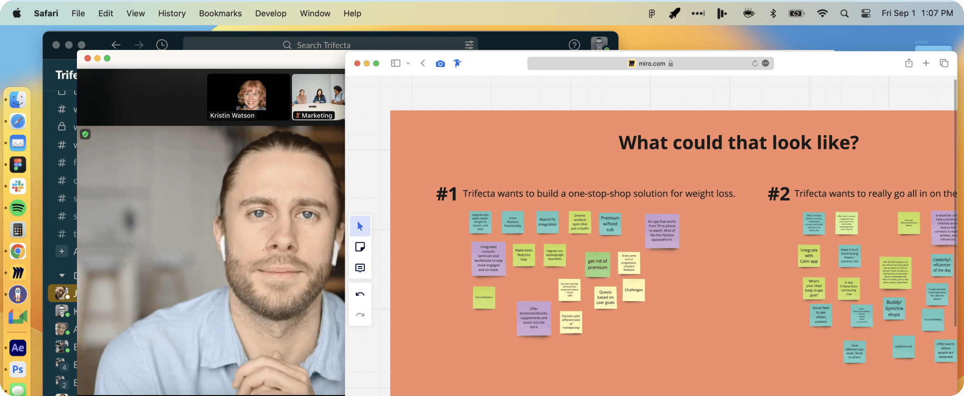Select the Miro sticky note tool
This screenshot has height=396, width=964.
pos(360,247)
